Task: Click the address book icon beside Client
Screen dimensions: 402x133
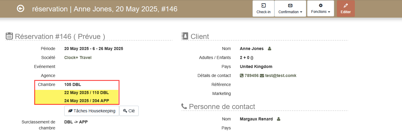Action: tap(185, 36)
